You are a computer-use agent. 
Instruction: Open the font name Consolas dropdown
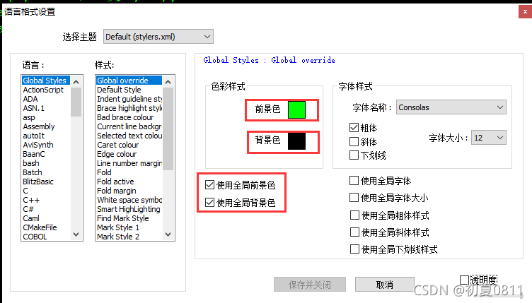(451, 107)
